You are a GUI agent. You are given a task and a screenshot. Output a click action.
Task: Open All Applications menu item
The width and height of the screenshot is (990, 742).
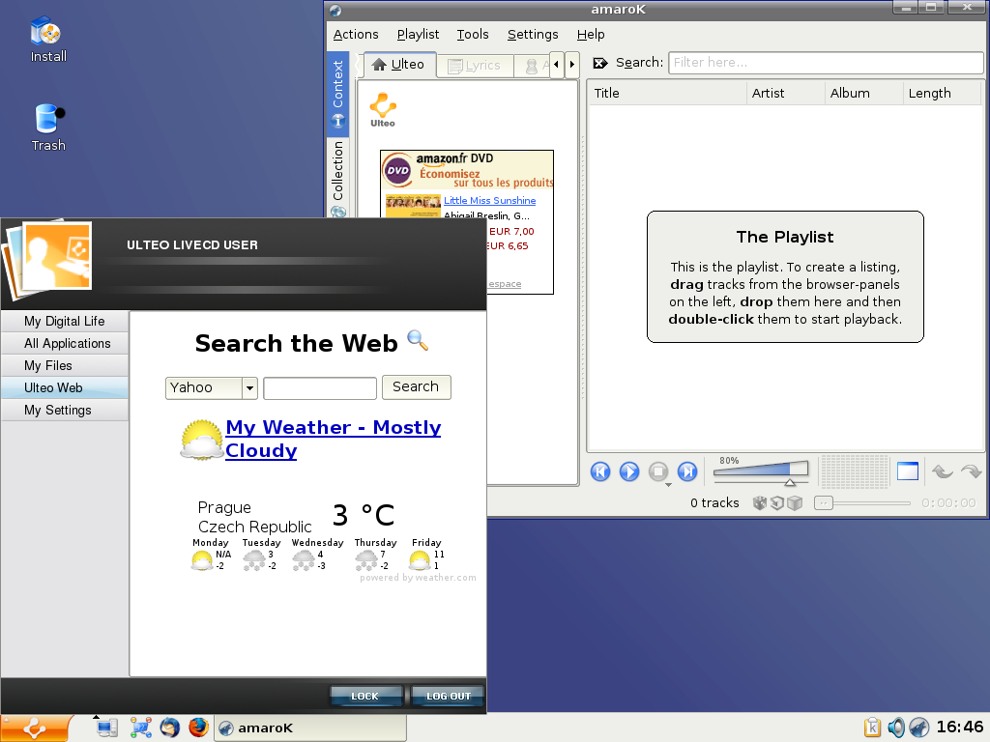pyautogui.click(x=65, y=343)
